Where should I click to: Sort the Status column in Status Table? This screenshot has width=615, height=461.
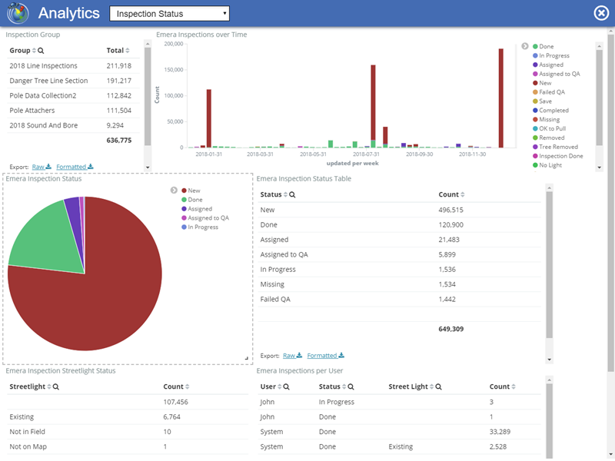click(285, 194)
